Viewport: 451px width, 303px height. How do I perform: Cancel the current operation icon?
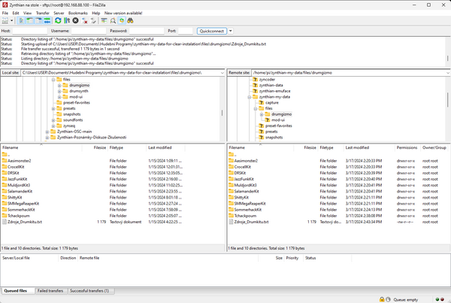tap(75, 20)
